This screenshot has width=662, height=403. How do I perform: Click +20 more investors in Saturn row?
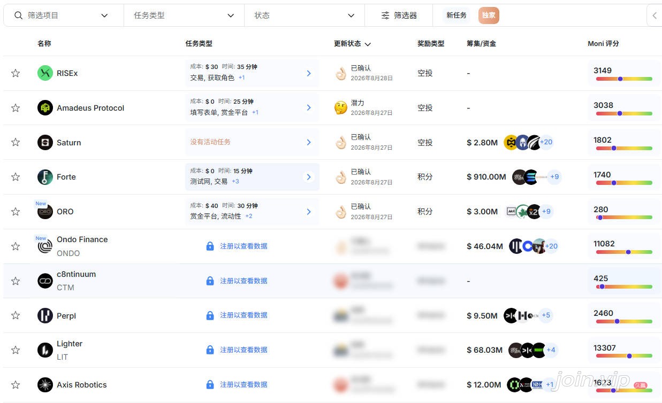tap(546, 142)
